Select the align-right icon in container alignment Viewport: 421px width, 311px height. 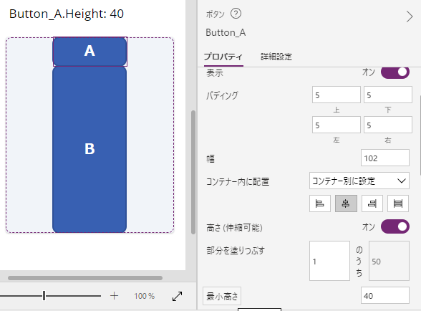tap(372, 204)
